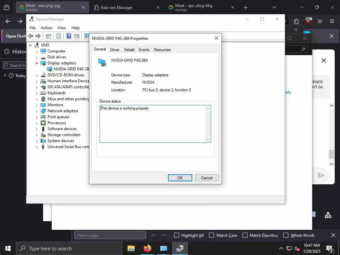Switch to the Driver tab

point(115,50)
